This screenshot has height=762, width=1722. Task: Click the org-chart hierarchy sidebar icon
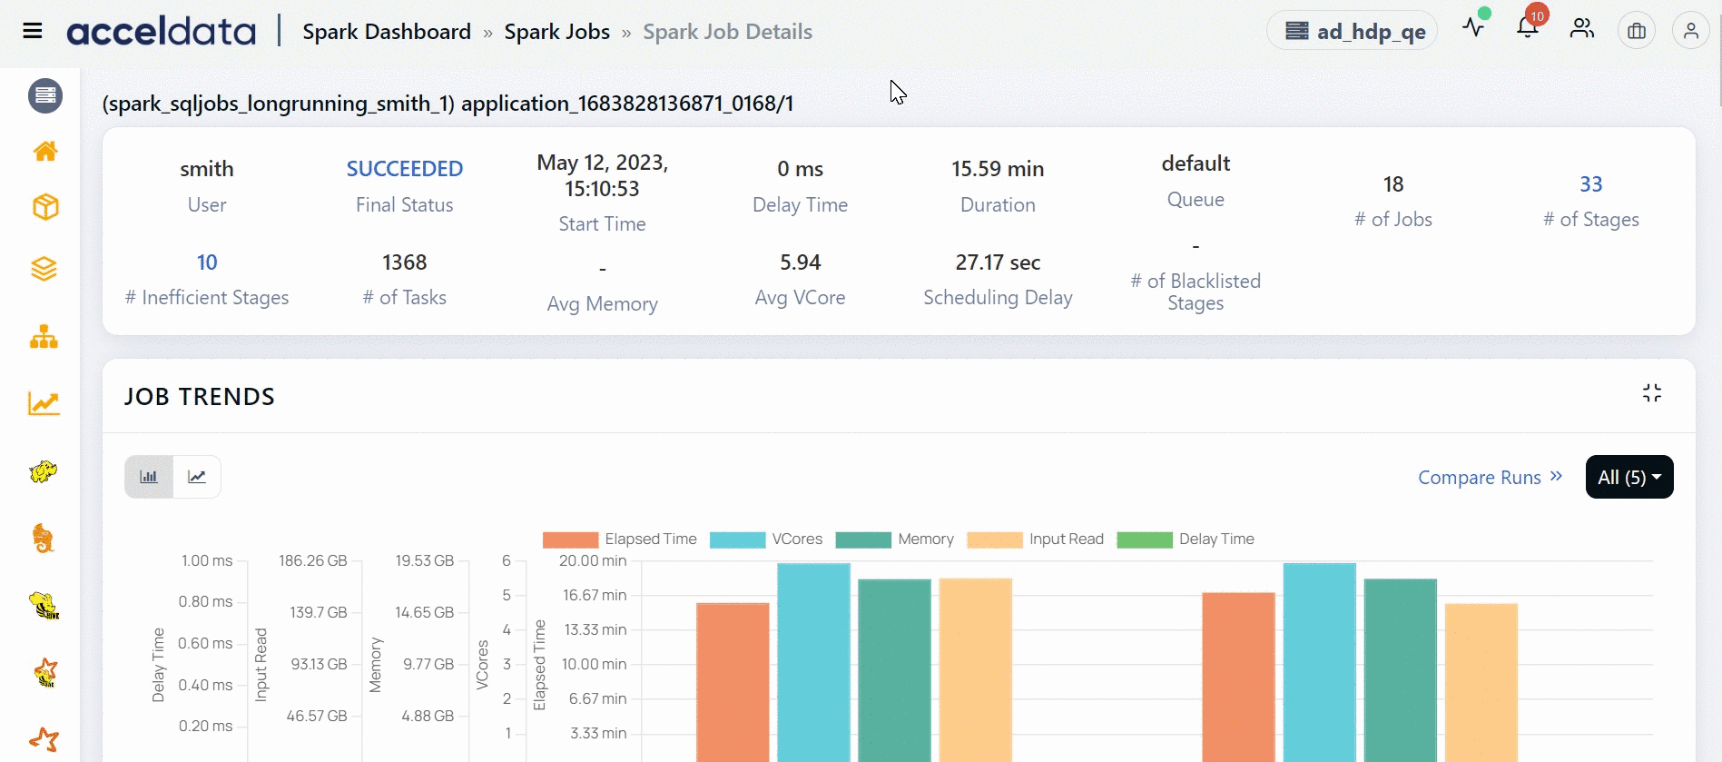44,338
